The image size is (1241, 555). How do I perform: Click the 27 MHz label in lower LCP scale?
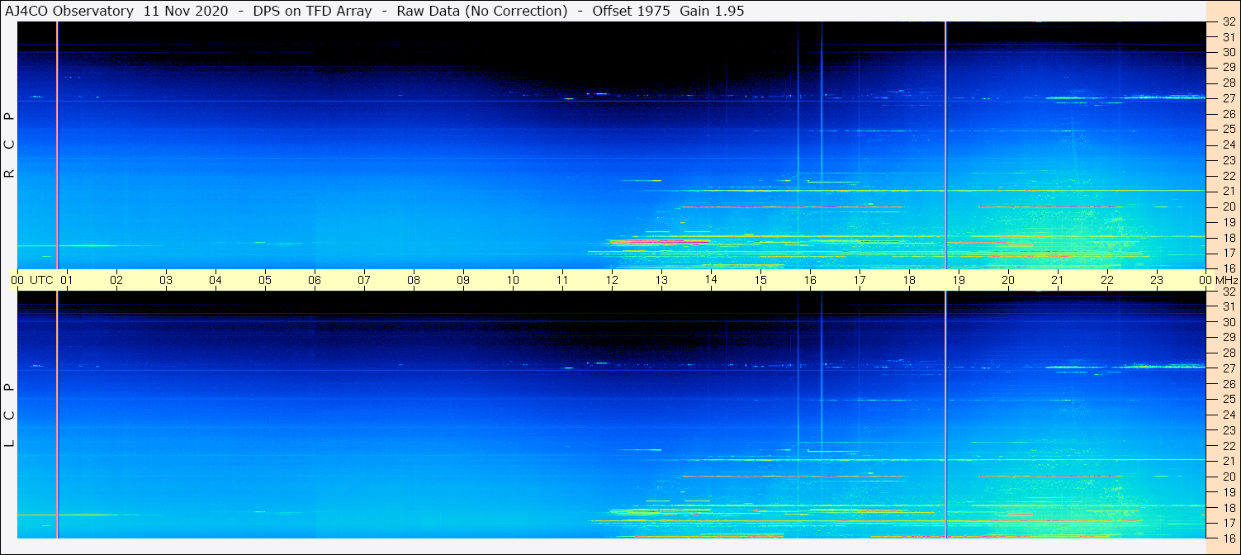tap(1228, 368)
